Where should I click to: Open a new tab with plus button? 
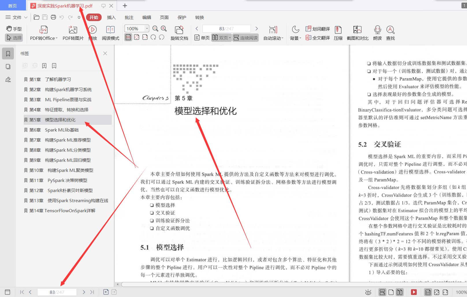(x=125, y=5)
